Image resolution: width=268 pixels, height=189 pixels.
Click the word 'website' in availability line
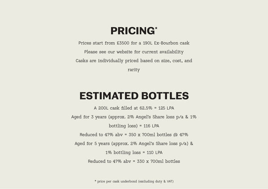(x=125, y=52)
